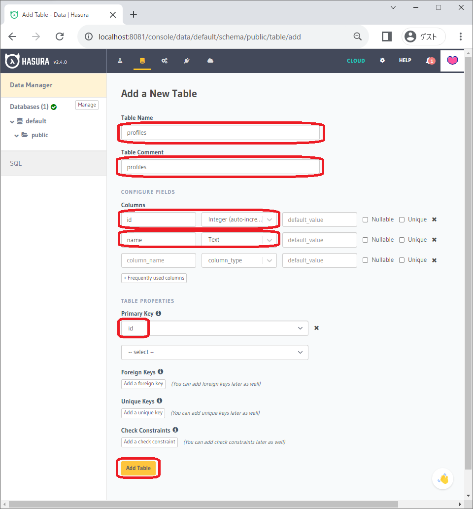
Task: Remove the name column row
Action: 435,240
